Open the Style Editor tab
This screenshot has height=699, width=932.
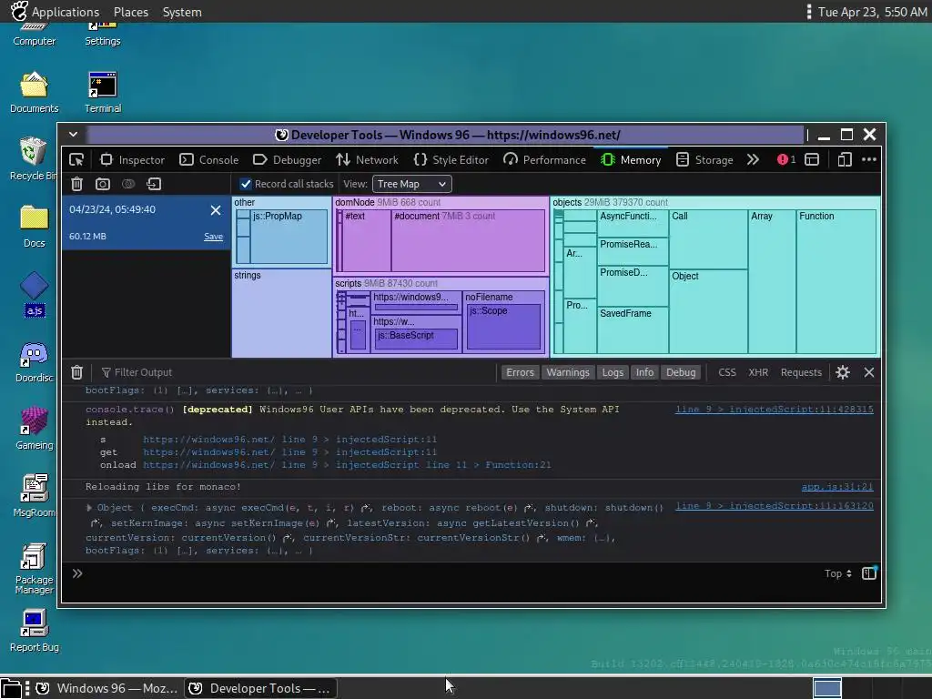coord(451,160)
